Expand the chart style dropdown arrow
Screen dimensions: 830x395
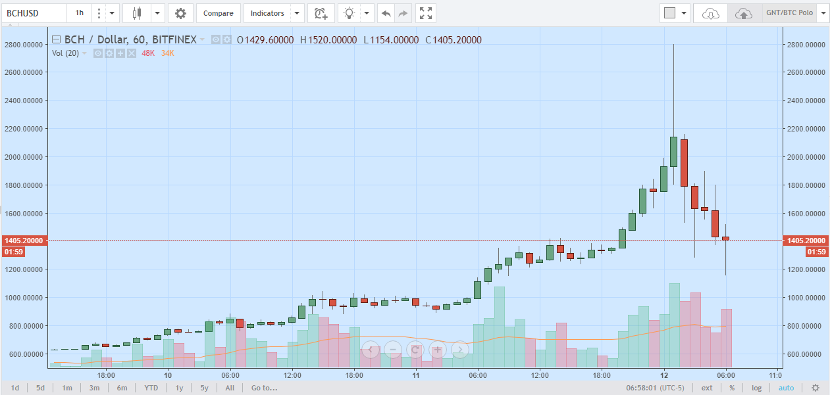157,13
